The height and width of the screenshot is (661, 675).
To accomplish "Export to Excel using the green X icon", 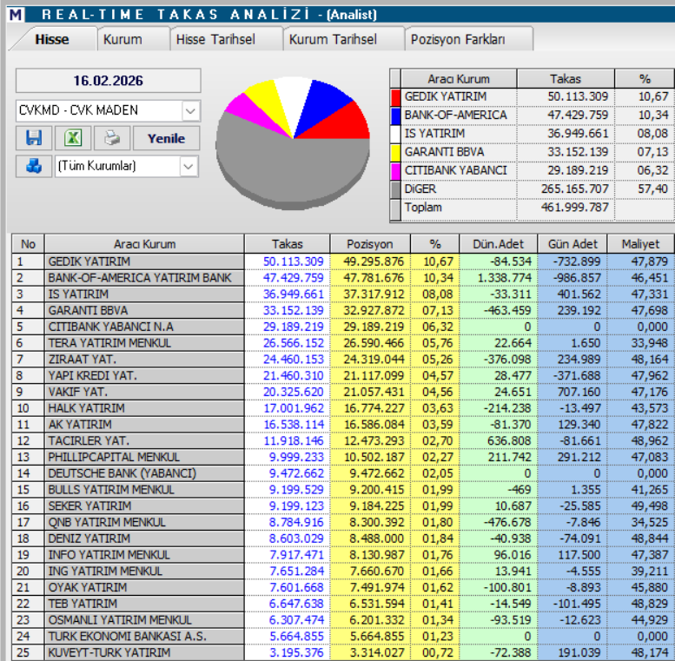I will point(73,138).
